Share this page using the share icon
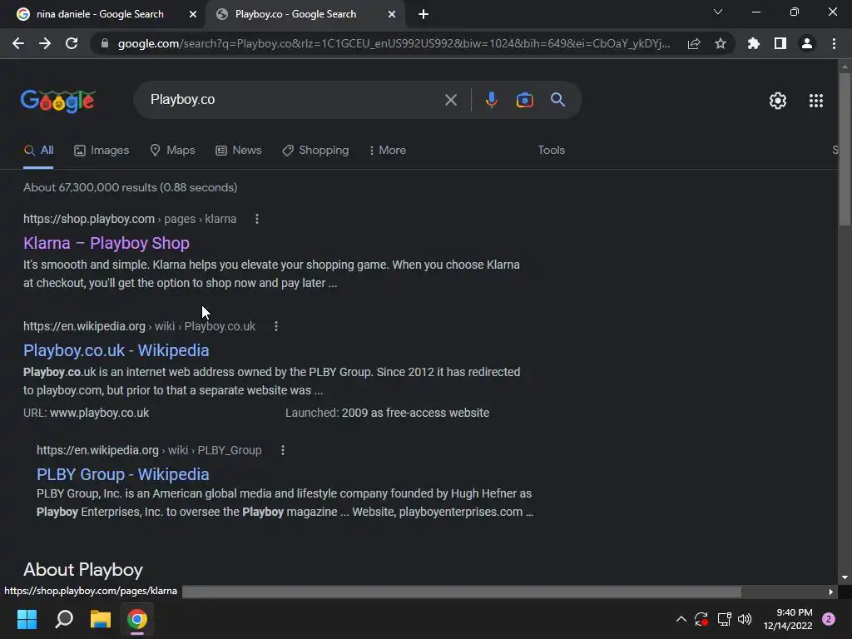This screenshot has width=852, height=639. pyautogui.click(x=694, y=43)
